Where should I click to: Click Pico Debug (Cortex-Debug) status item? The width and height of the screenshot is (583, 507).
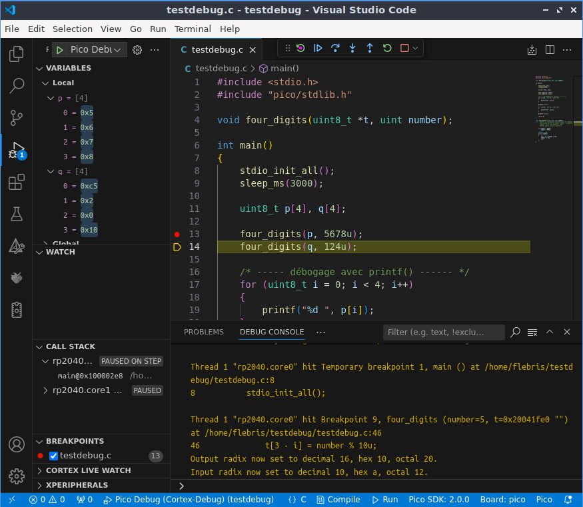pyautogui.click(x=189, y=500)
